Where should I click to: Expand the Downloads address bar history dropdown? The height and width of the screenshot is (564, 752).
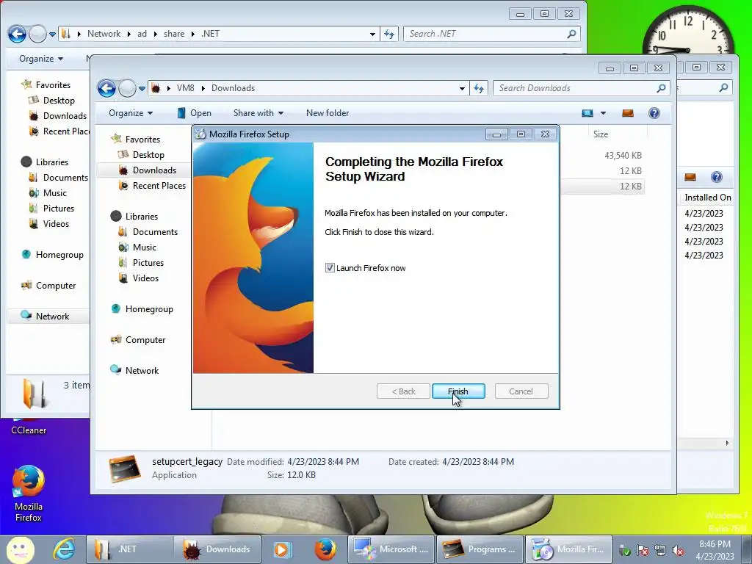462,88
